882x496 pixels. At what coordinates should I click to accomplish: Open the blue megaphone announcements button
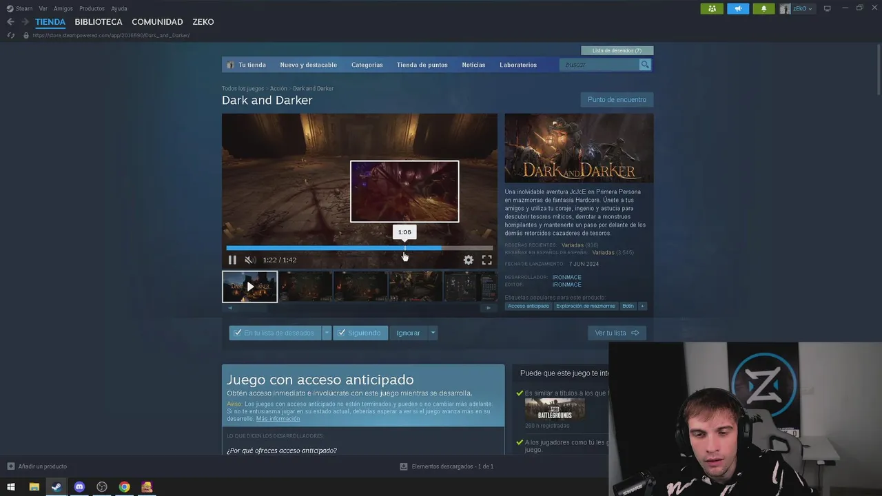(738, 8)
